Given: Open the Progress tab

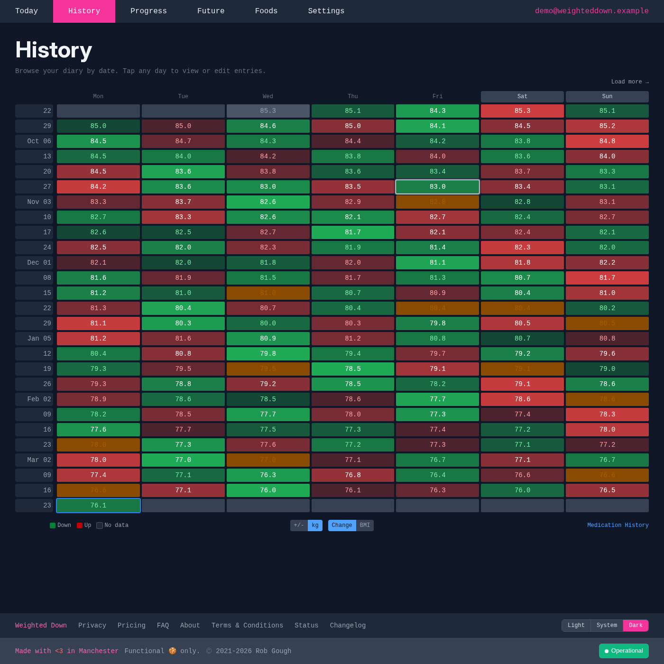Looking at the screenshot, I should pos(148,11).
